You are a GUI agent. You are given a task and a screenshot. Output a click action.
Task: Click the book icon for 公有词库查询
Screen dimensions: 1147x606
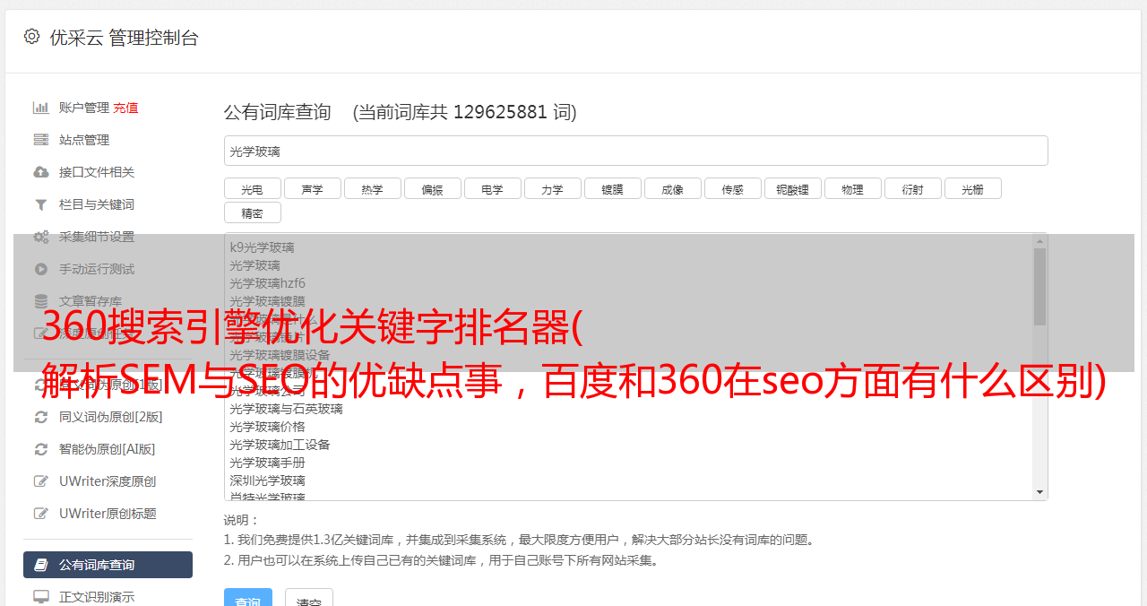(x=41, y=565)
